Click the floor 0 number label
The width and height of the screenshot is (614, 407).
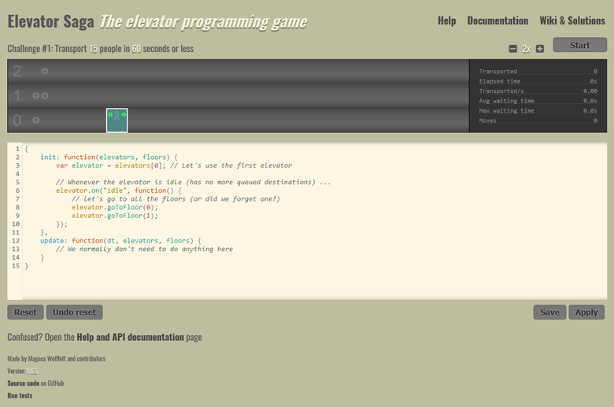coord(17,120)
